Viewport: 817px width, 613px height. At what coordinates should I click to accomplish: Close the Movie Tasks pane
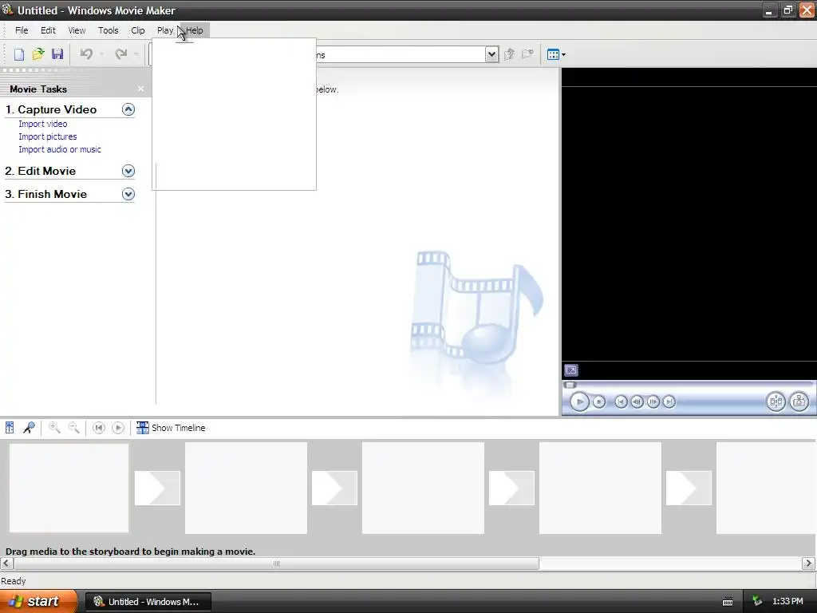tap(140, 89)
